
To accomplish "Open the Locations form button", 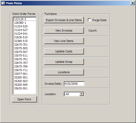I will point(64,72).
